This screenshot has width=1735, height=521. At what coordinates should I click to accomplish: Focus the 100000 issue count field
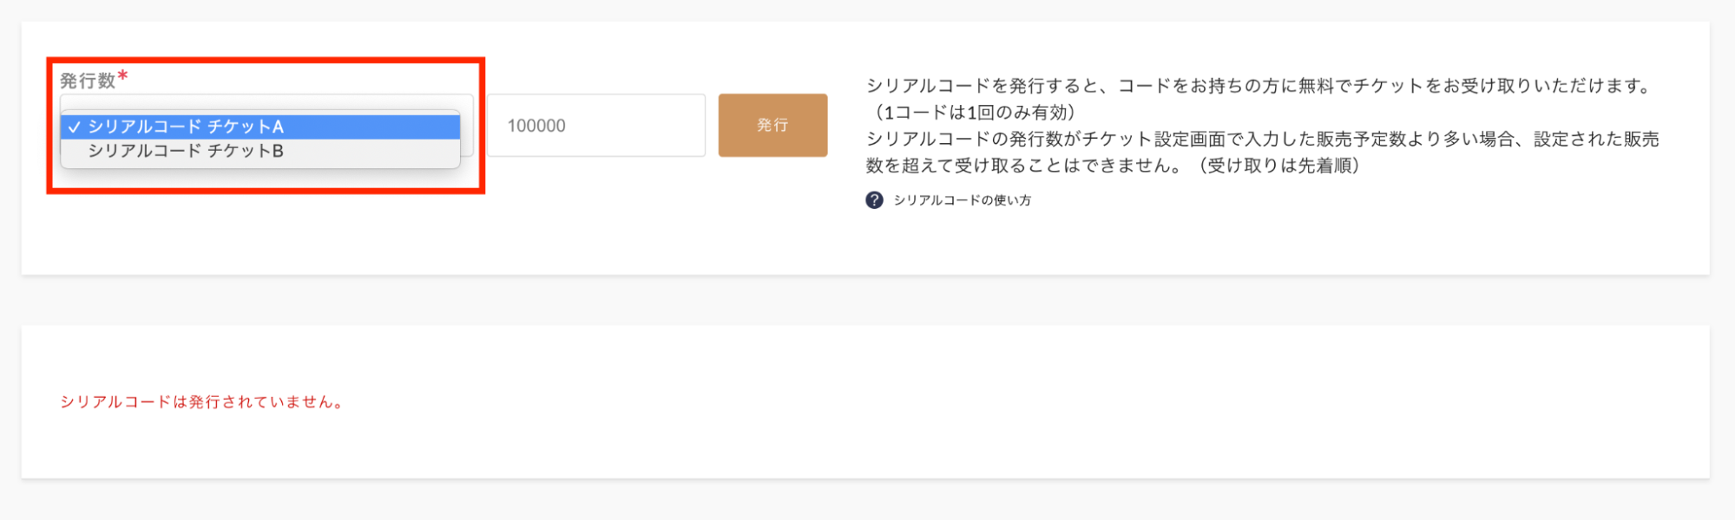596,126
